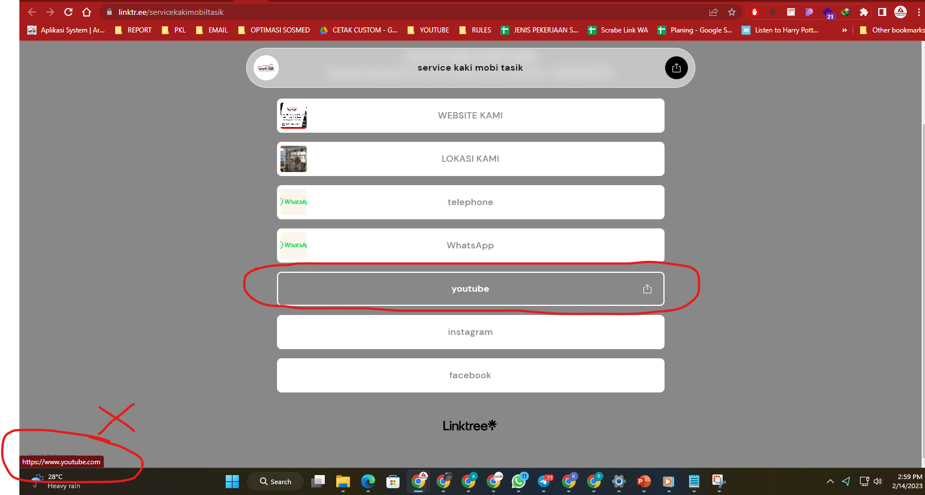
Task: Open the WEBSITE KAMI link
Action: point(471,116)
